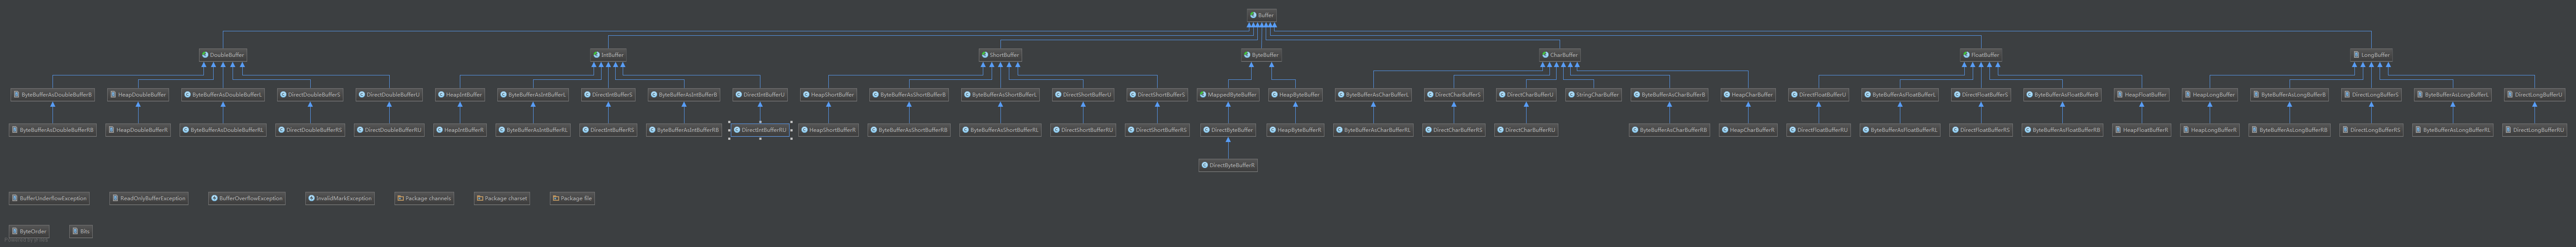Select the ByteBufferAsCharBufferL node
This screenshot has height=247, width=2576.
tap(1374, 95)
